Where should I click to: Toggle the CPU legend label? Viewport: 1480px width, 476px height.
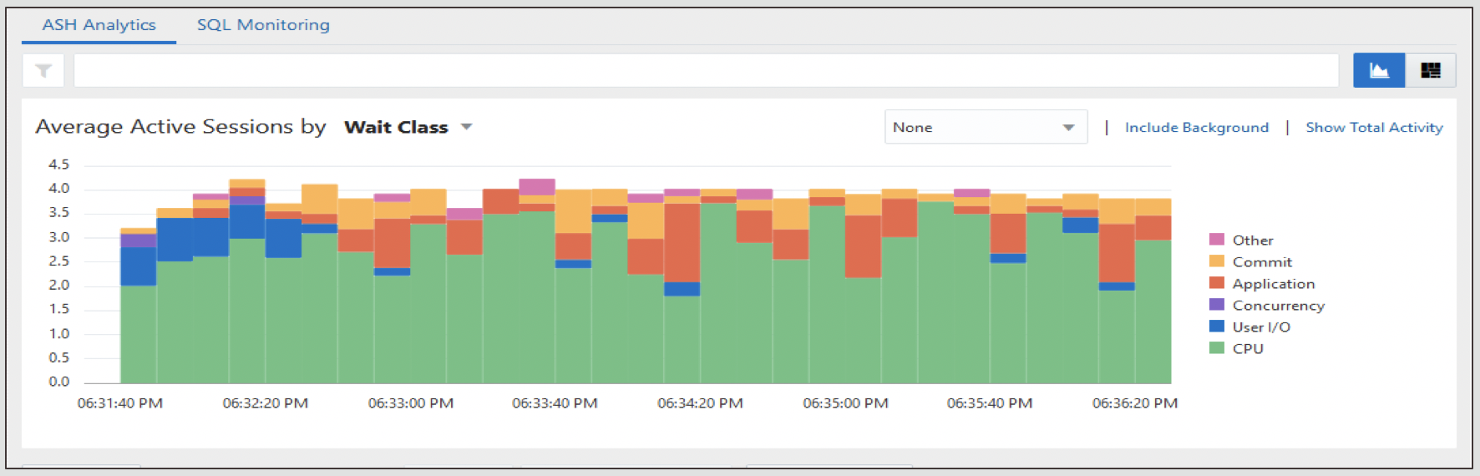tap(1248, 348)
